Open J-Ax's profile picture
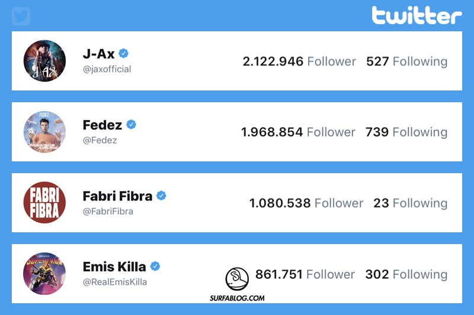 click(x=44, y=61)
